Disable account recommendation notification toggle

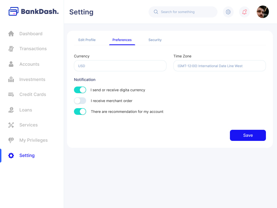[80, 111]
